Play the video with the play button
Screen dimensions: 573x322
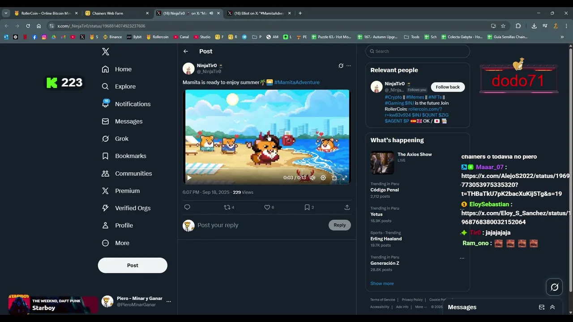189,178
